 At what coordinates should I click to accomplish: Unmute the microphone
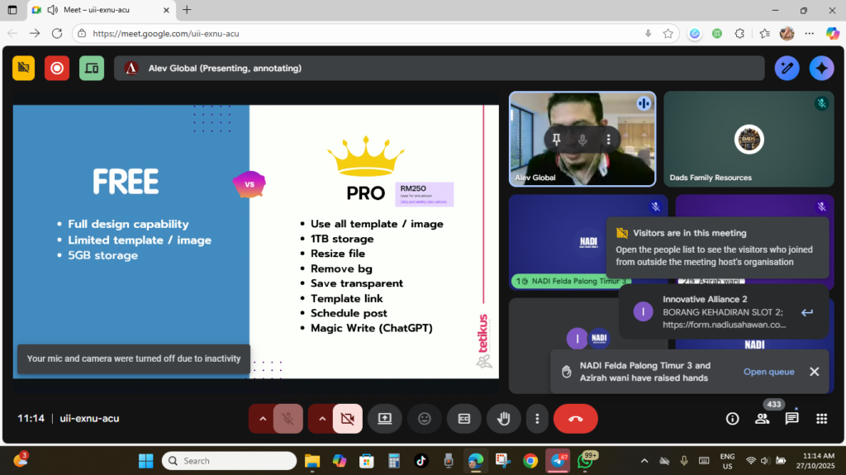click(x=288, y=419)
